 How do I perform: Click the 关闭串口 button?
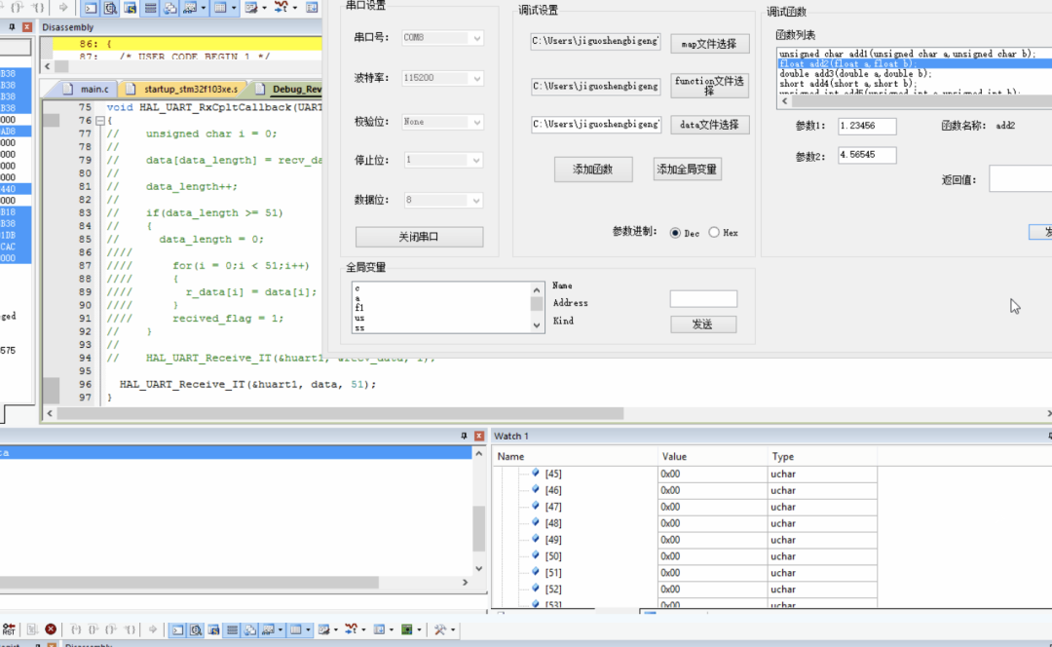[419, 237]
